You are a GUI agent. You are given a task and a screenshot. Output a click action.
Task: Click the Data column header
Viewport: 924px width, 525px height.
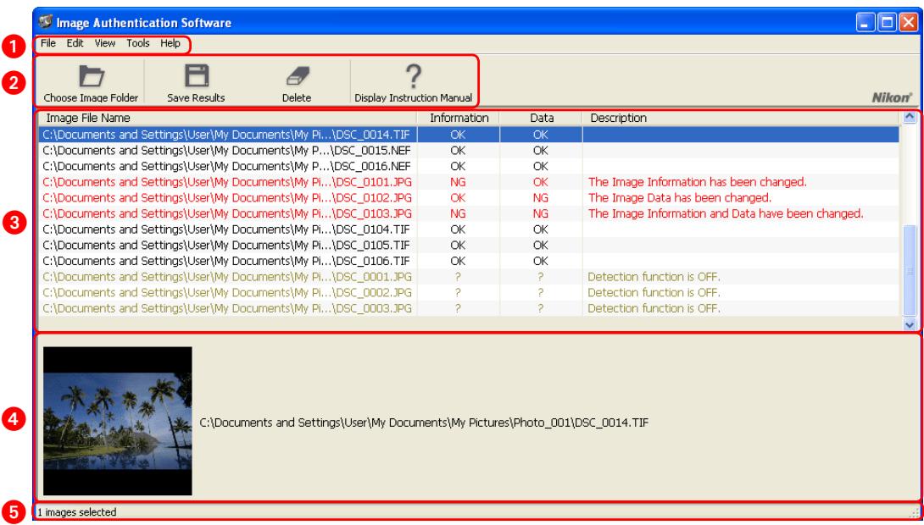point(541,118)
